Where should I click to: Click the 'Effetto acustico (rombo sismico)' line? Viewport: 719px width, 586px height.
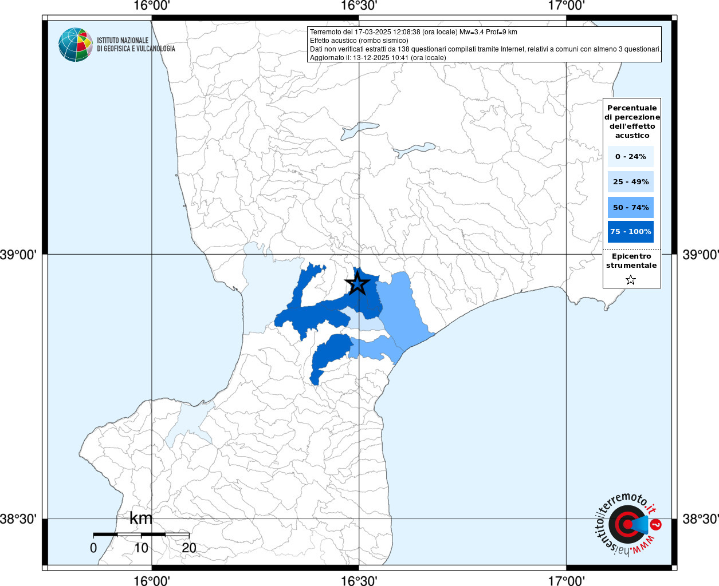359,41
